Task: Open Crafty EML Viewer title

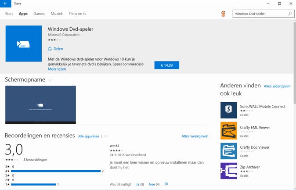Action: (x=255, y=128)
